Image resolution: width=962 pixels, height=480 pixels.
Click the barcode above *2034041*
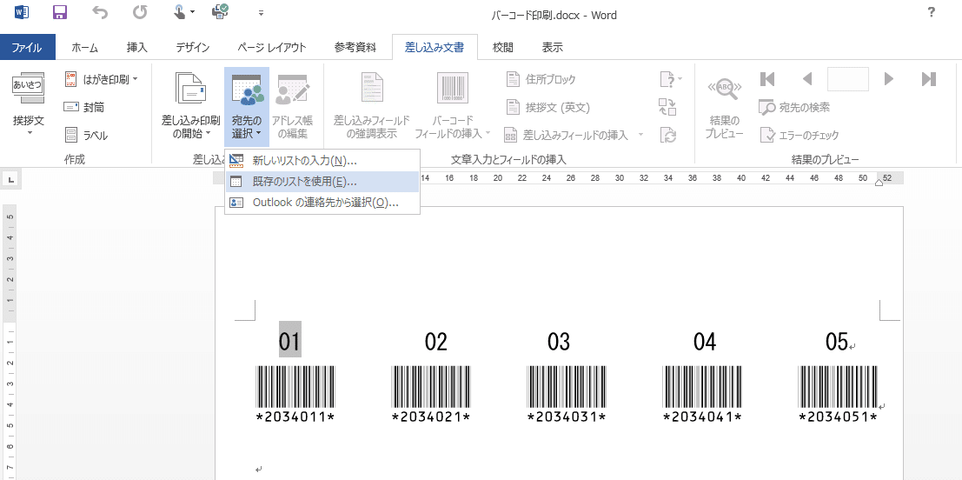(702, 386)
